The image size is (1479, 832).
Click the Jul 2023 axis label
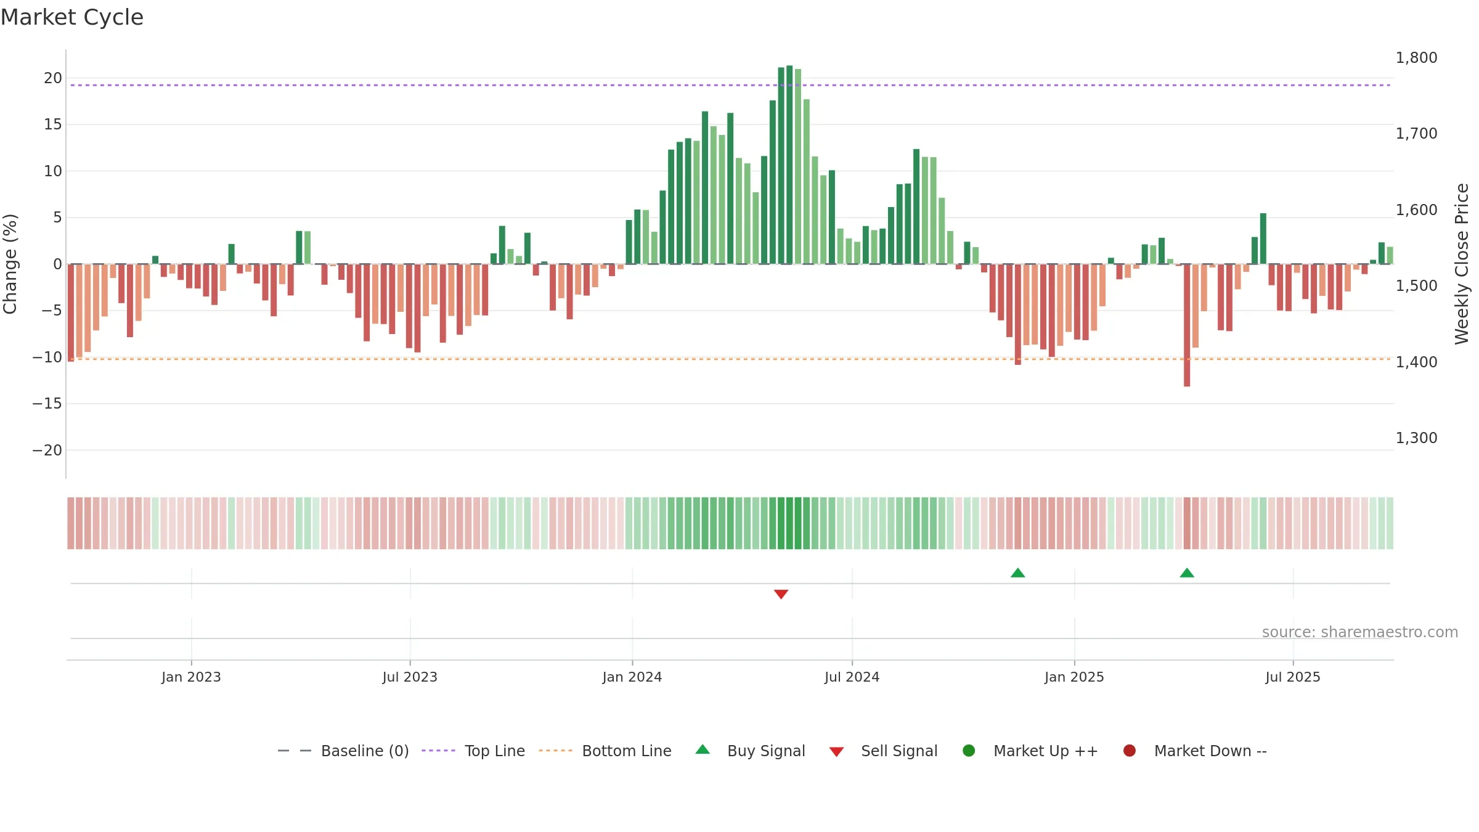click(410, 677)
